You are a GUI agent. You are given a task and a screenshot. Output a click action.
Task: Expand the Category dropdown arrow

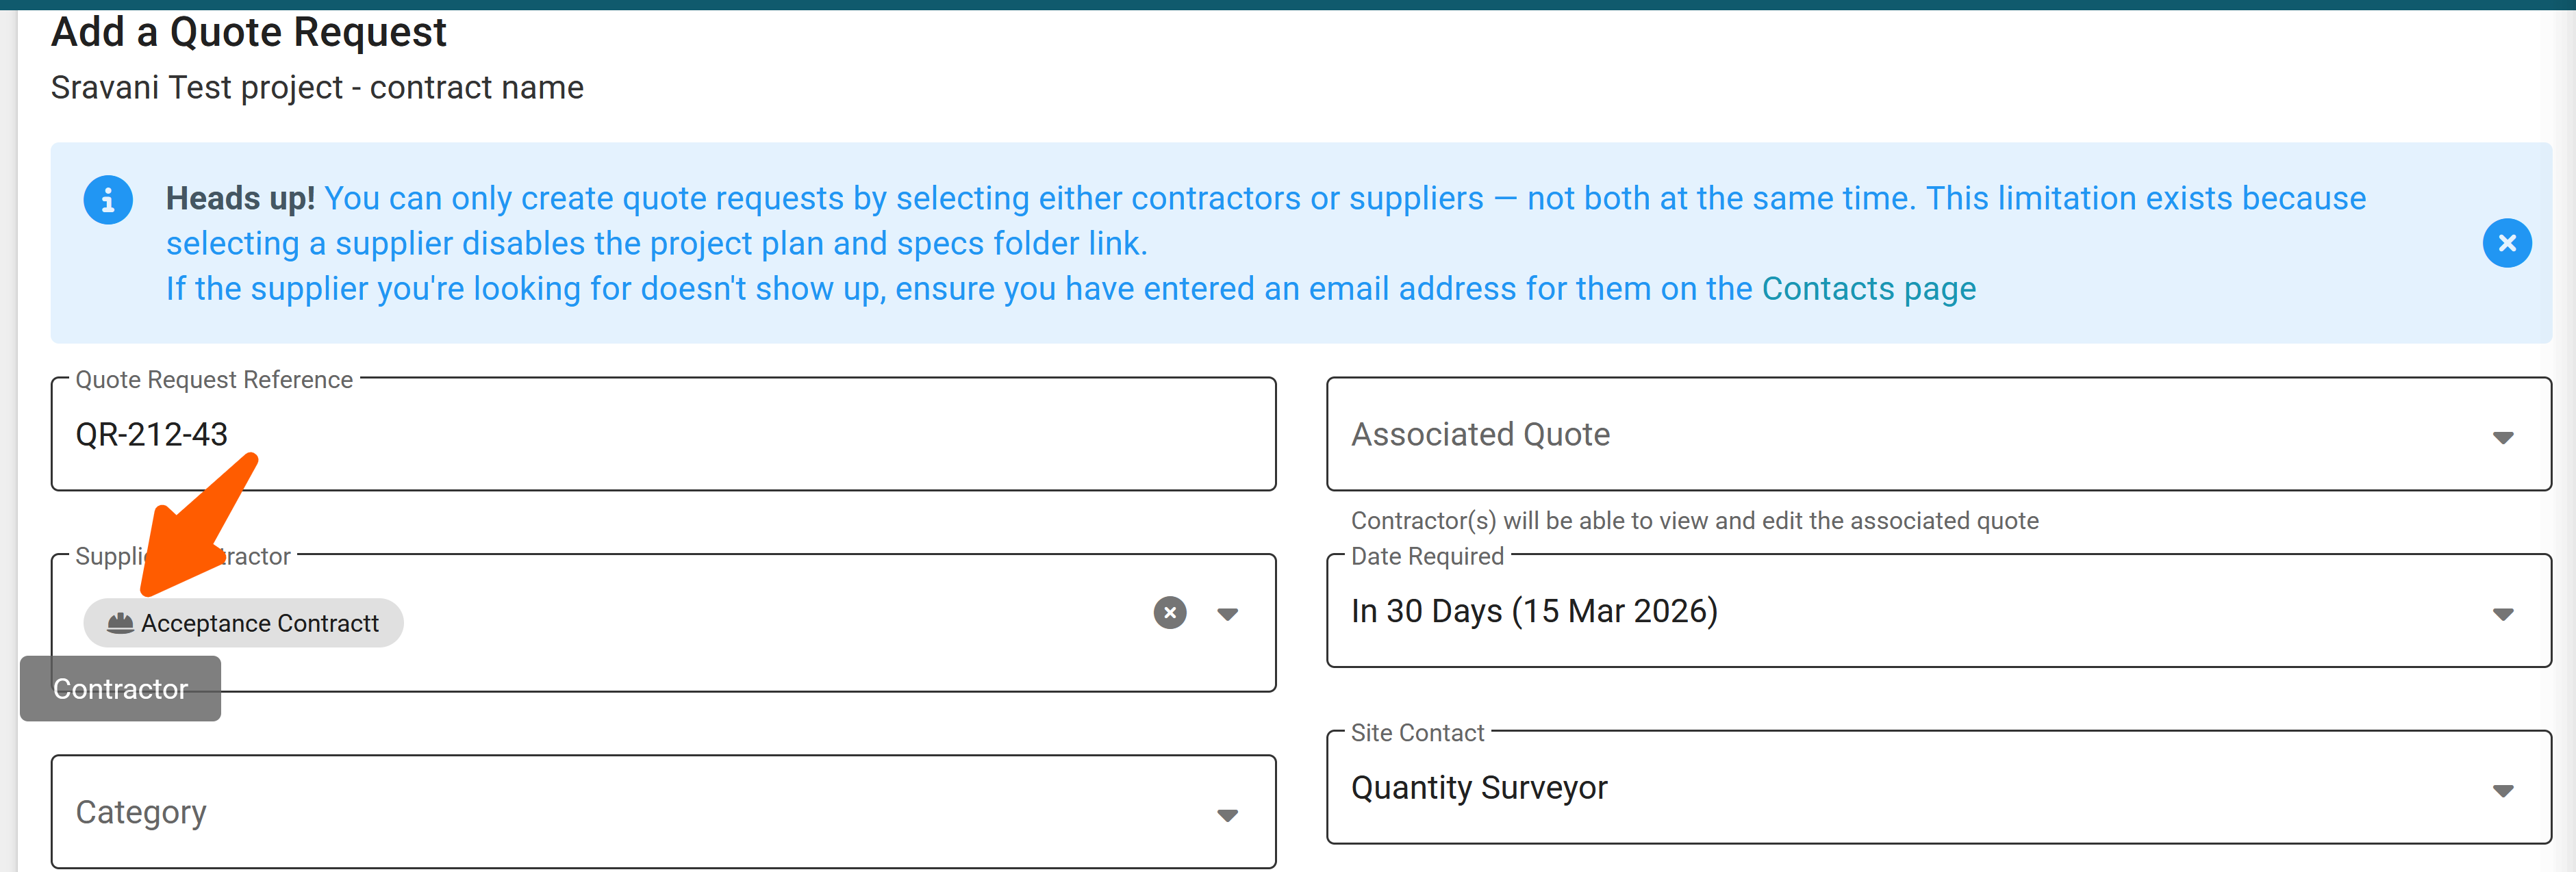[1227, 815]
